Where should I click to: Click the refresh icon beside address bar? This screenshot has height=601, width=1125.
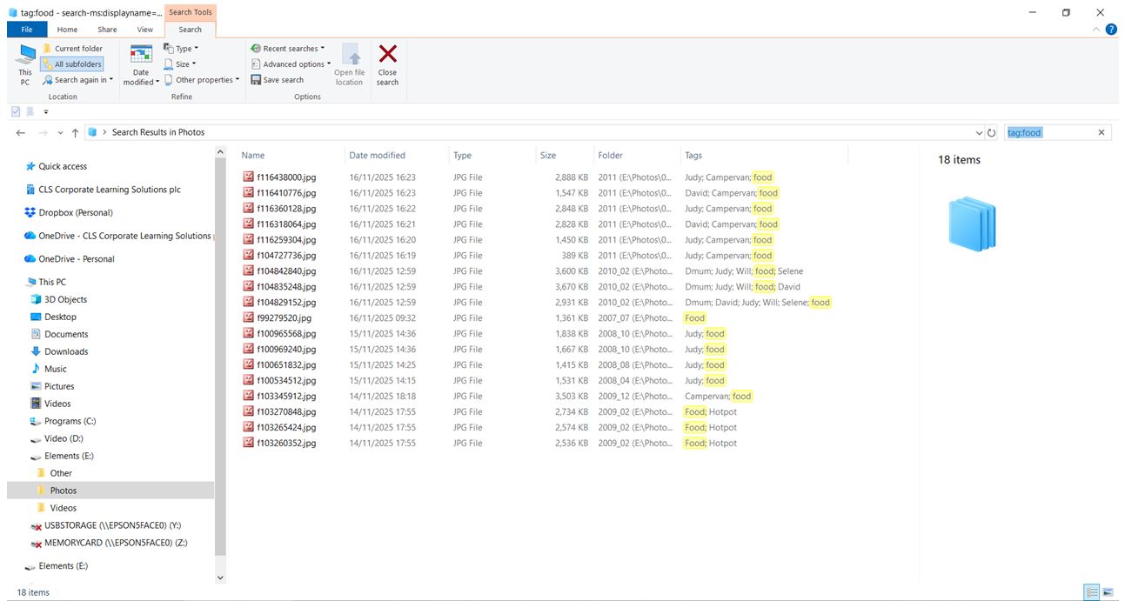click(x=991, y=133)
